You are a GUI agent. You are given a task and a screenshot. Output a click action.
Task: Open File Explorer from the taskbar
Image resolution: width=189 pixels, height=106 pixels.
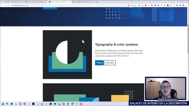[x=59, y=104]
